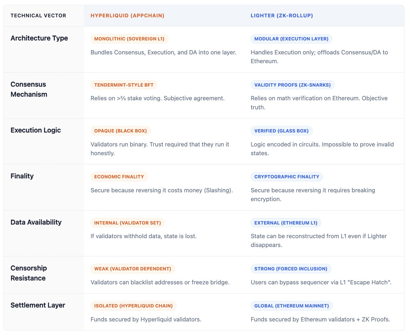This screenshot has width=409, height=336.
Task: Select text "Secure because reversing it costs money (Slashing)."
Action: (162, 190)
